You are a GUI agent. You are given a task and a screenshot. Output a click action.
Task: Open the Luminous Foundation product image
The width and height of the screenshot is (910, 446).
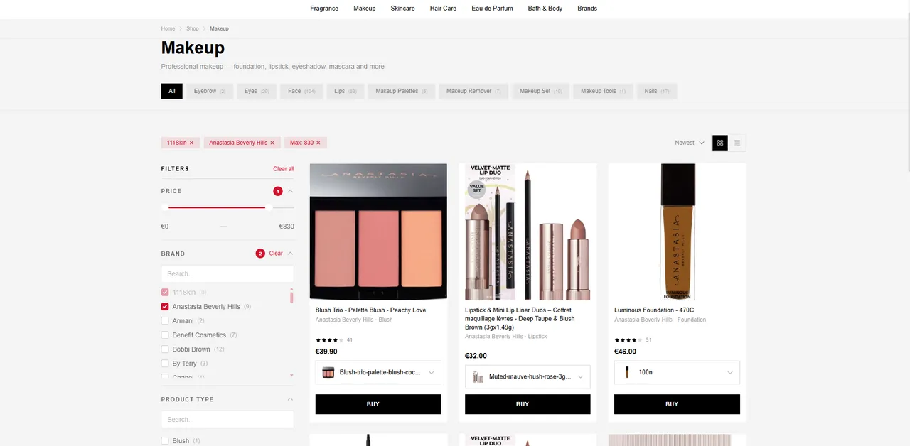point(677,232)
